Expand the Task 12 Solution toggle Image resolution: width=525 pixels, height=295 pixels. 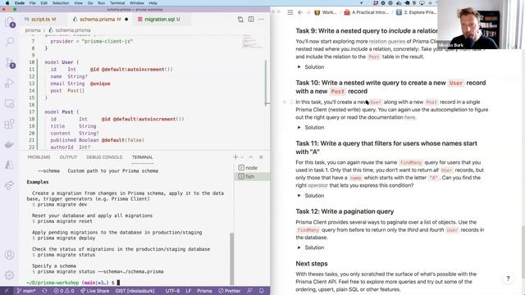(x=299, y=247)
